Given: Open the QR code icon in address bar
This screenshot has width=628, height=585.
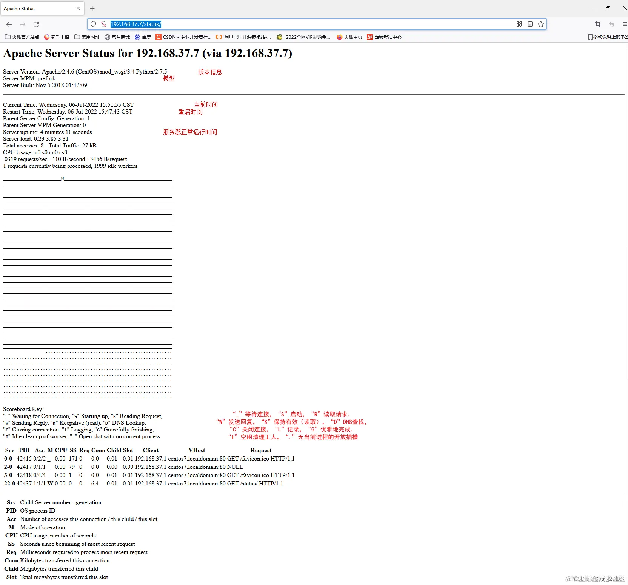Looking at the screenshot, I should coord(520,24).
